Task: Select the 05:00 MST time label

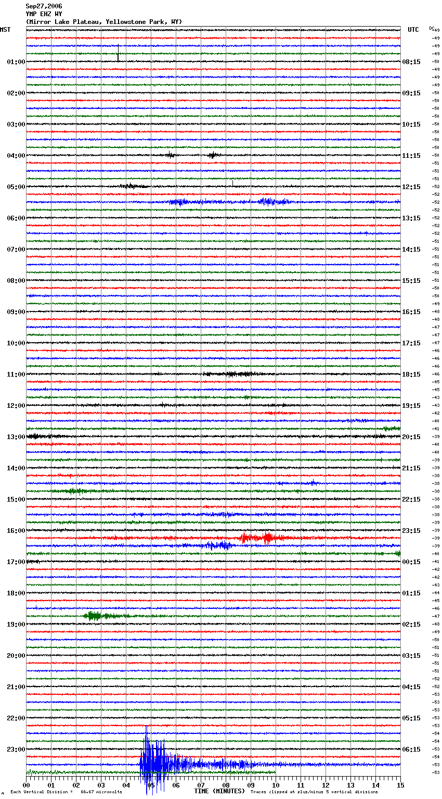Action: (16, 187)
